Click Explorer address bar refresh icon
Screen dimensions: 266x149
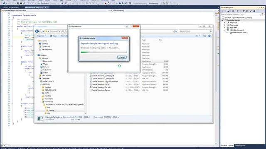coord(176,31)
